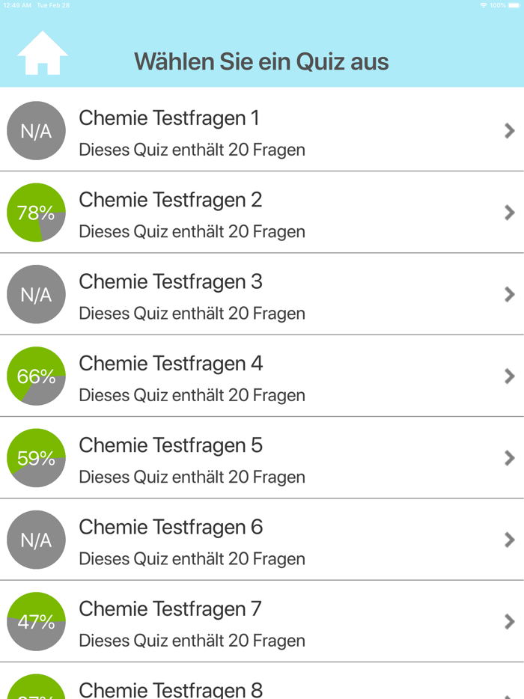Click the battery indicator in the status bar
The width and height of the screenshot is (524, 699).
512,5
